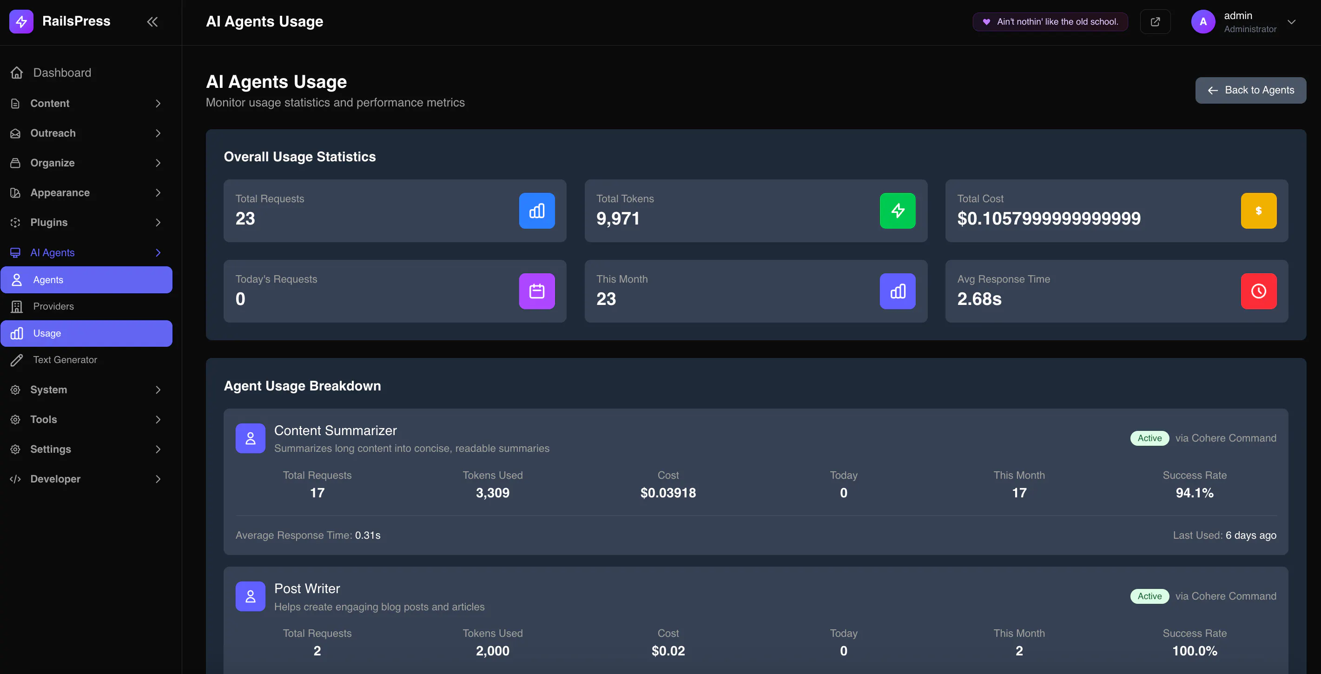1321x674 pixels.
Task: Expand the Tools menu chevron
Action: point(158,420)
